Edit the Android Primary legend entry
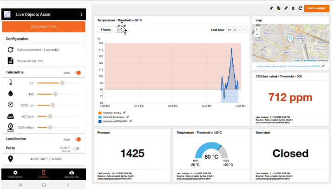 tap(124, 113)
